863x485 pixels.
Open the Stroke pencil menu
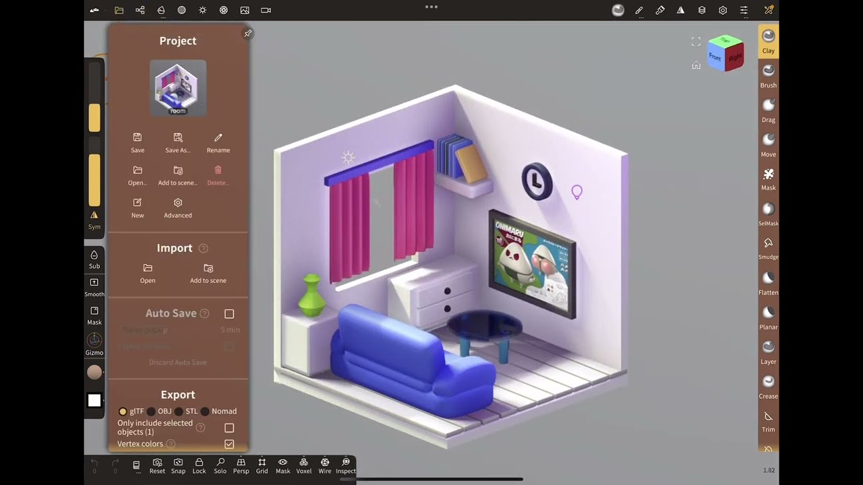pos(639,10)
